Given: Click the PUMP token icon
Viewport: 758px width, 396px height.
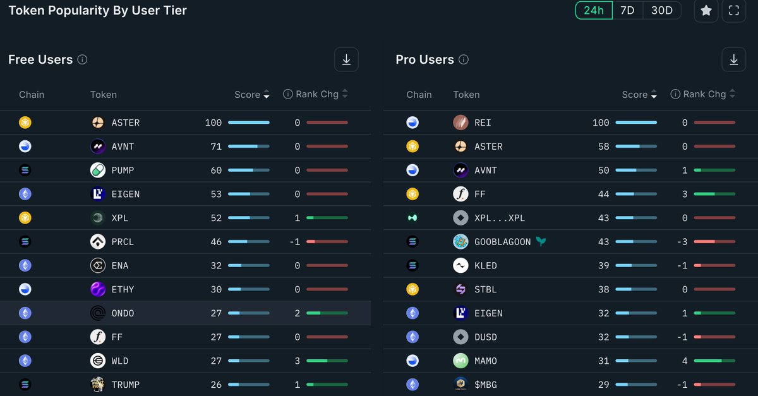Looking at the screenshot, I should 97,170.
